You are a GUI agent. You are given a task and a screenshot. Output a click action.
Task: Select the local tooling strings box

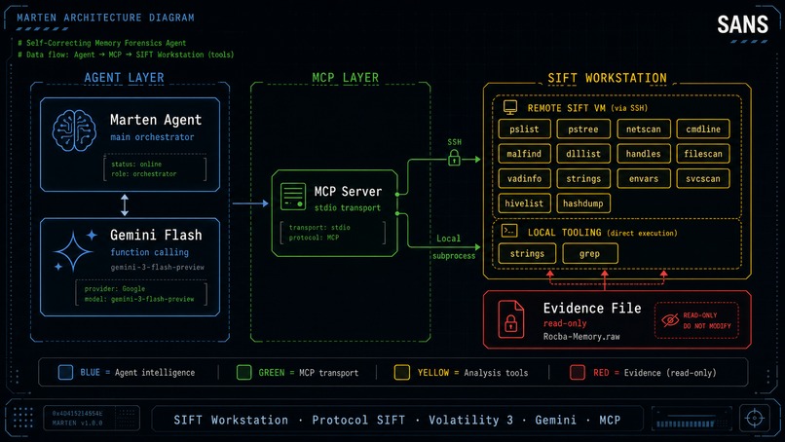(527, 253)
